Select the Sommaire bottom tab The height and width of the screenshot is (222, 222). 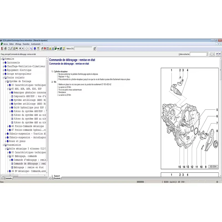(x=9, y=178)
